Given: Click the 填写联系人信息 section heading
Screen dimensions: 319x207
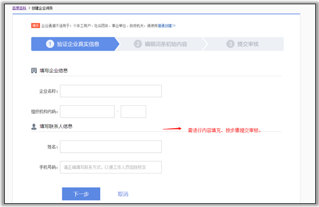Looking at the screenshot, I should pos(56,127).
